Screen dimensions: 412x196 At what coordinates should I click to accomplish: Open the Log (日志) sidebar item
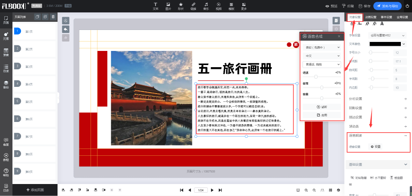click(x=6, y=187)
